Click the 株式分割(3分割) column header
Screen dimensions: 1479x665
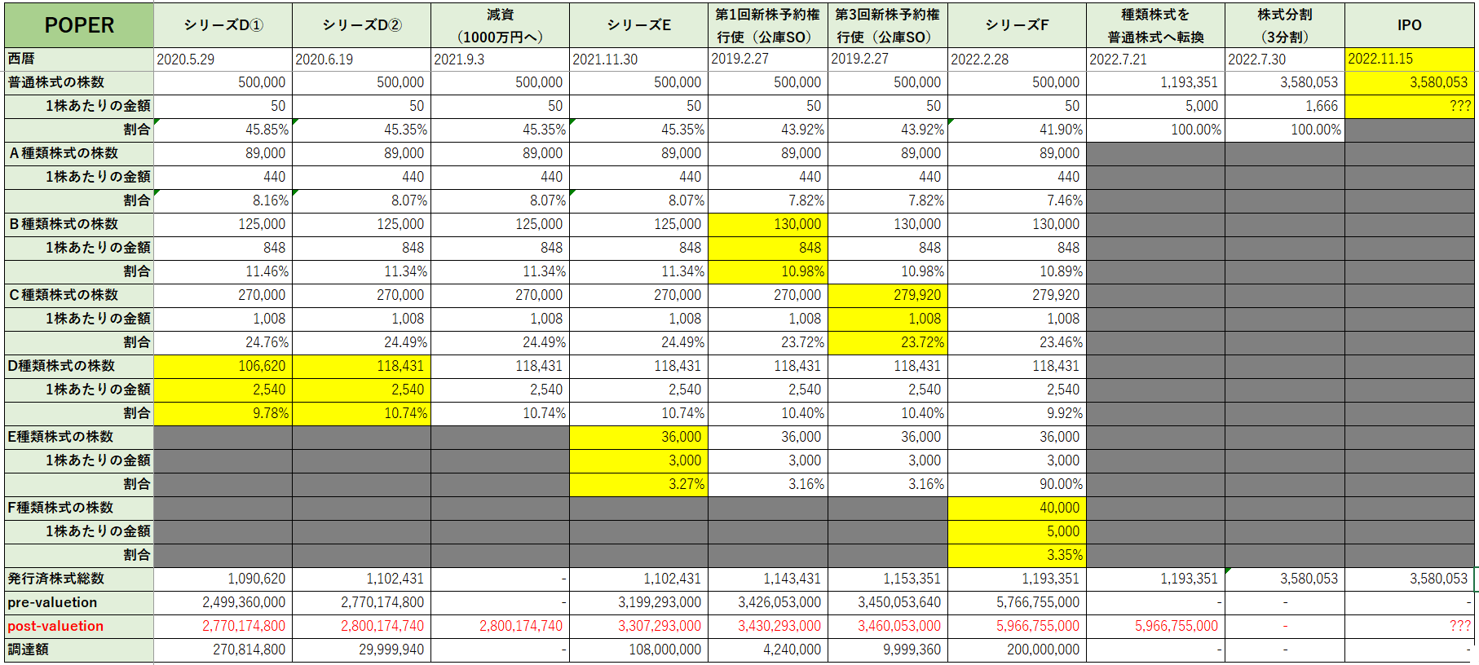point(1285,25)
